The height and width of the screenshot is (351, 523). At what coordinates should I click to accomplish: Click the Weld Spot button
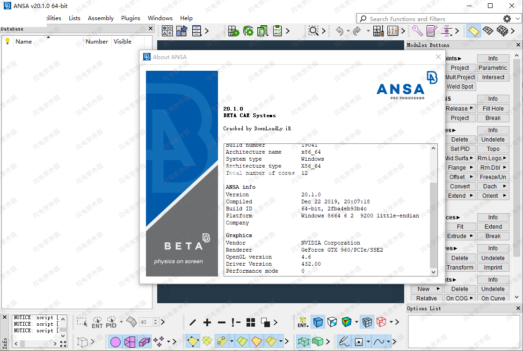[x=460, y=87]
